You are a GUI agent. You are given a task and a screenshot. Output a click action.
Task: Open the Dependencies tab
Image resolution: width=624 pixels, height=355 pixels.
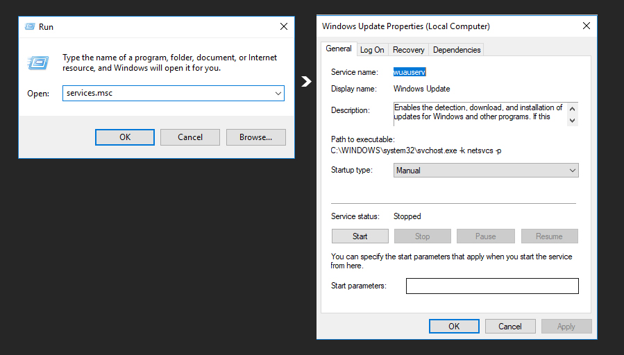[x=457, y=50]
